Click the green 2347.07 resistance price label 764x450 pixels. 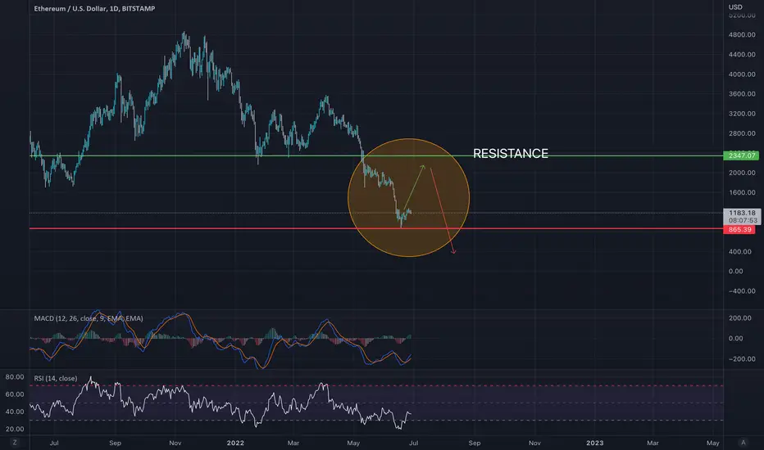pyautogui.click(x=741, y=155)
